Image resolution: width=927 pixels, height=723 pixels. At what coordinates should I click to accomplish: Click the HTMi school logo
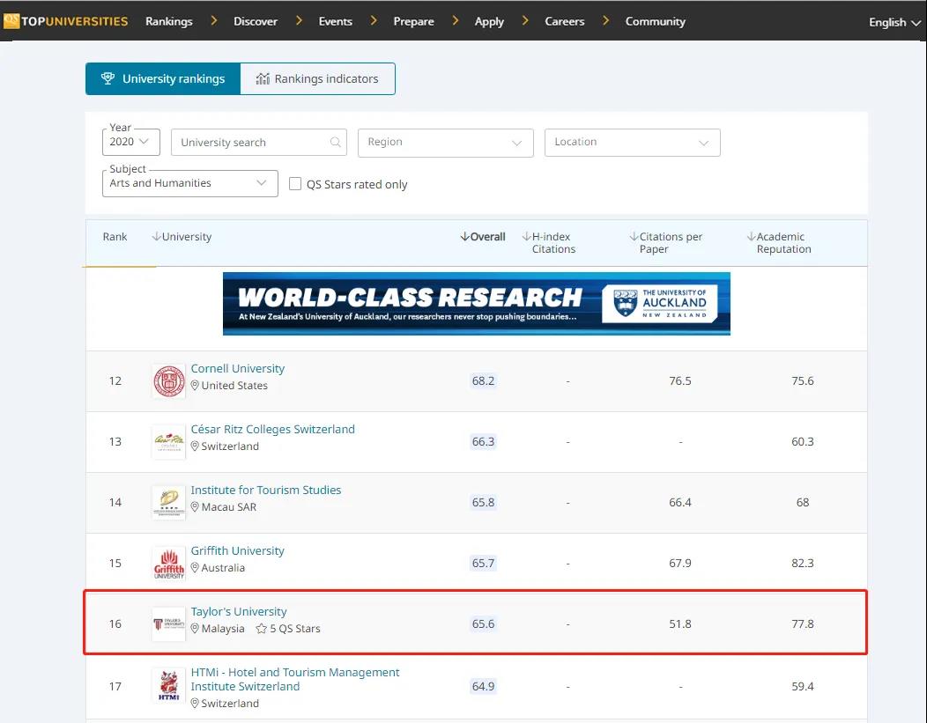(x=169, y=685)
